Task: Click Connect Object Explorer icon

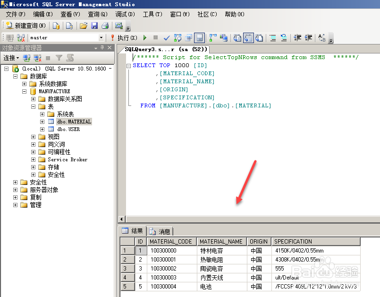Action: (26, 58)
